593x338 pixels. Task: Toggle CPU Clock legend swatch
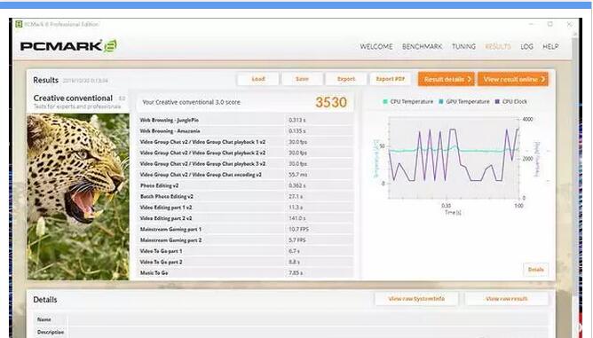click(497, 102)
